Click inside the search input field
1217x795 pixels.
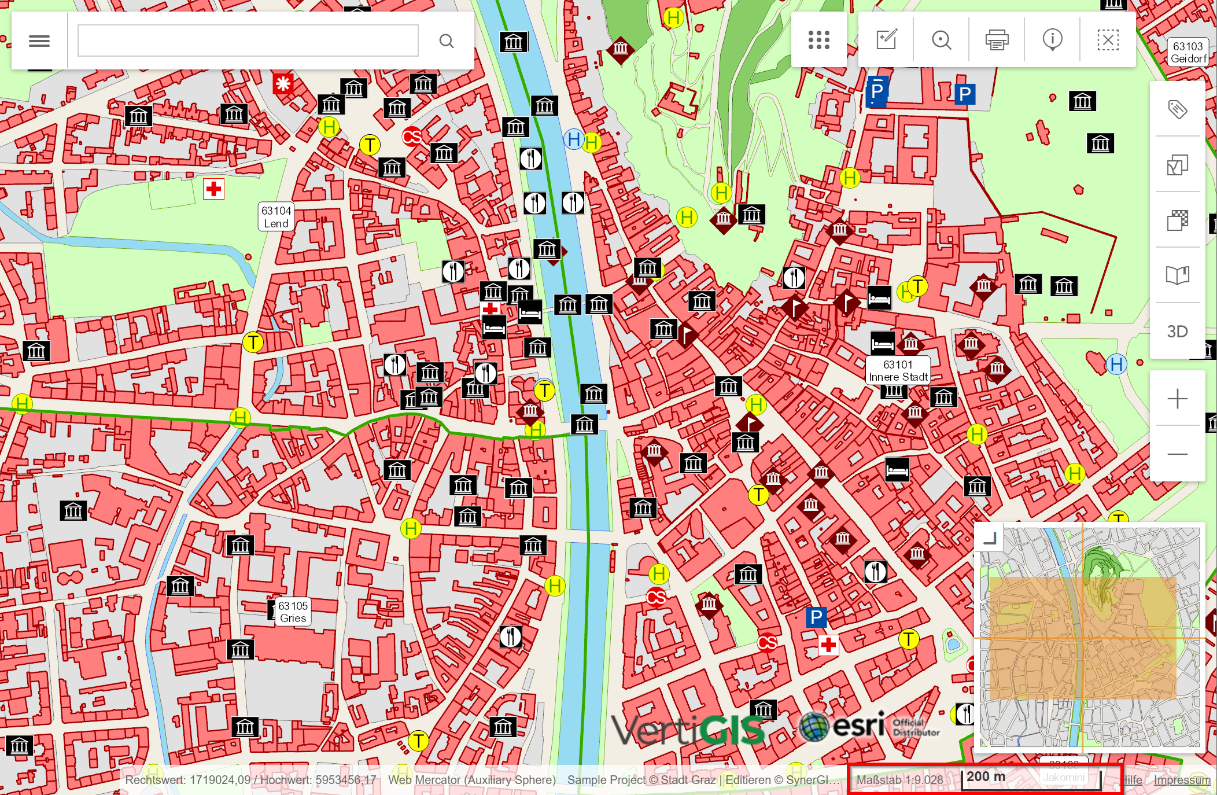click(248, 41)
